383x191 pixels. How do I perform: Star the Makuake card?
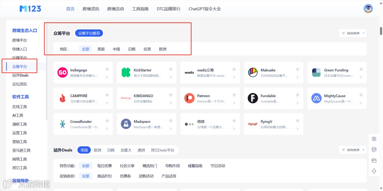pyautogui.click(x=298, y=69)
